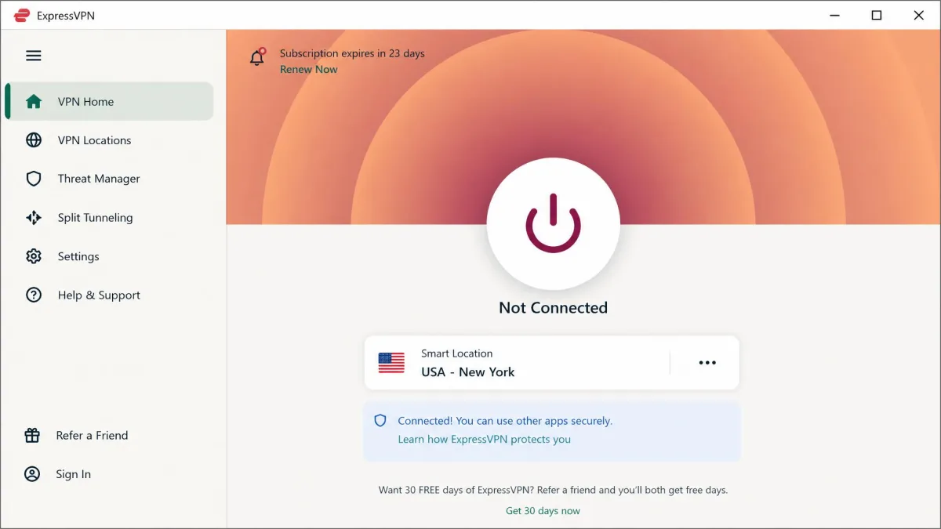
Task: Click the Renew Now link
Action: point(309,69)
